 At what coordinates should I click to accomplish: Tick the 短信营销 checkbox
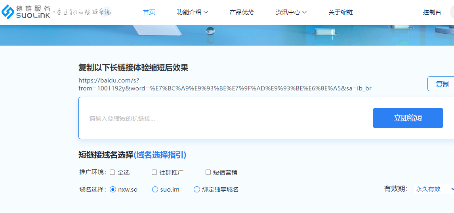[x=208, y=172]
